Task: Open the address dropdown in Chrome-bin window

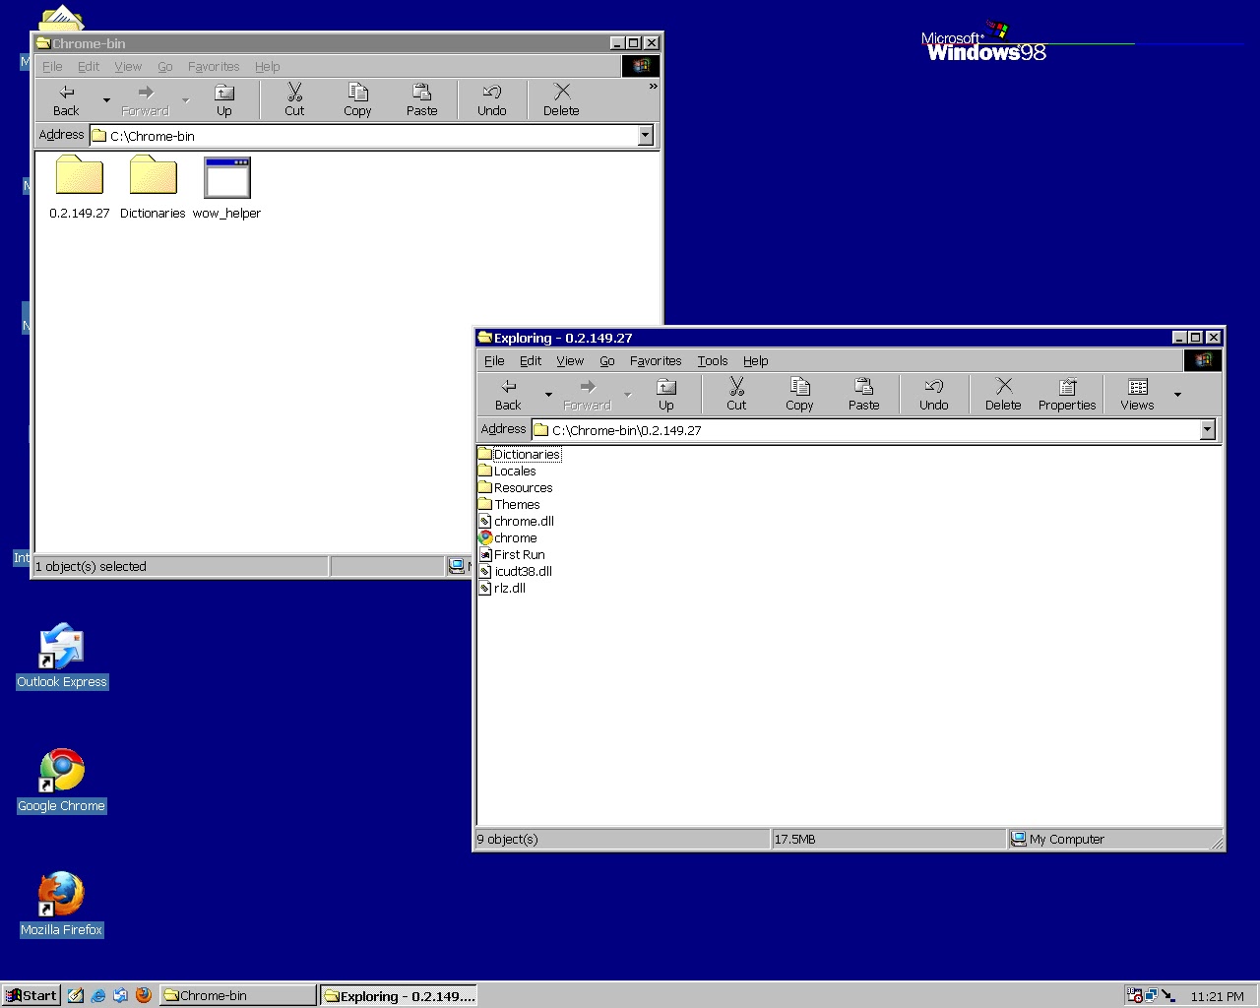Action: (646, 136)
